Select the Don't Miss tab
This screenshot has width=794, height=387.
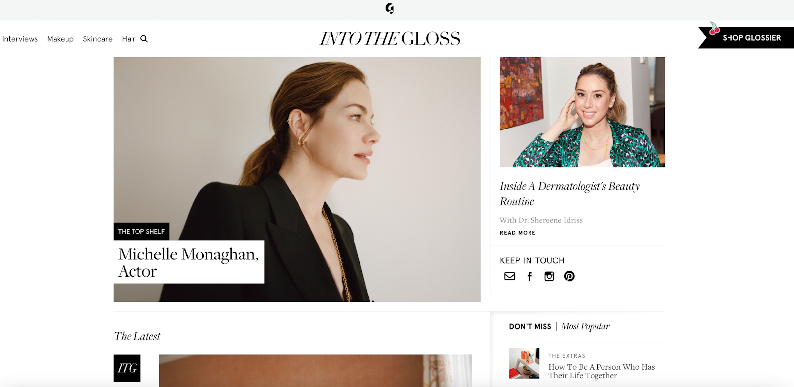[530, 327]
